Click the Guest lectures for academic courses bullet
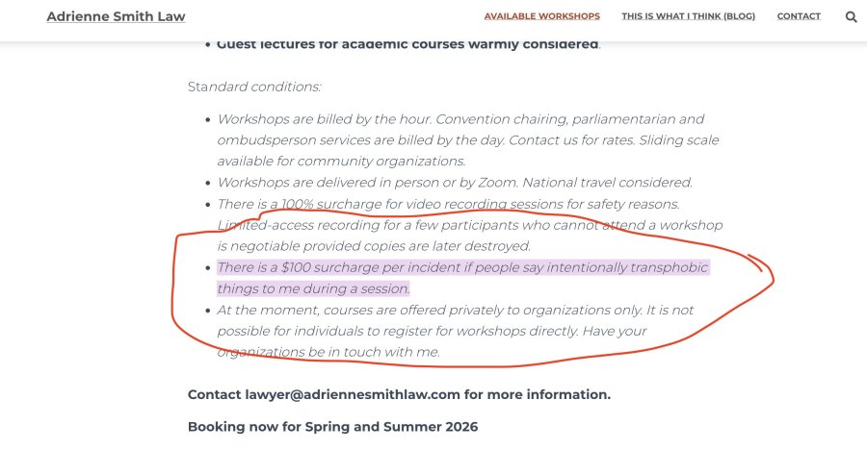 tap(408, 44)
